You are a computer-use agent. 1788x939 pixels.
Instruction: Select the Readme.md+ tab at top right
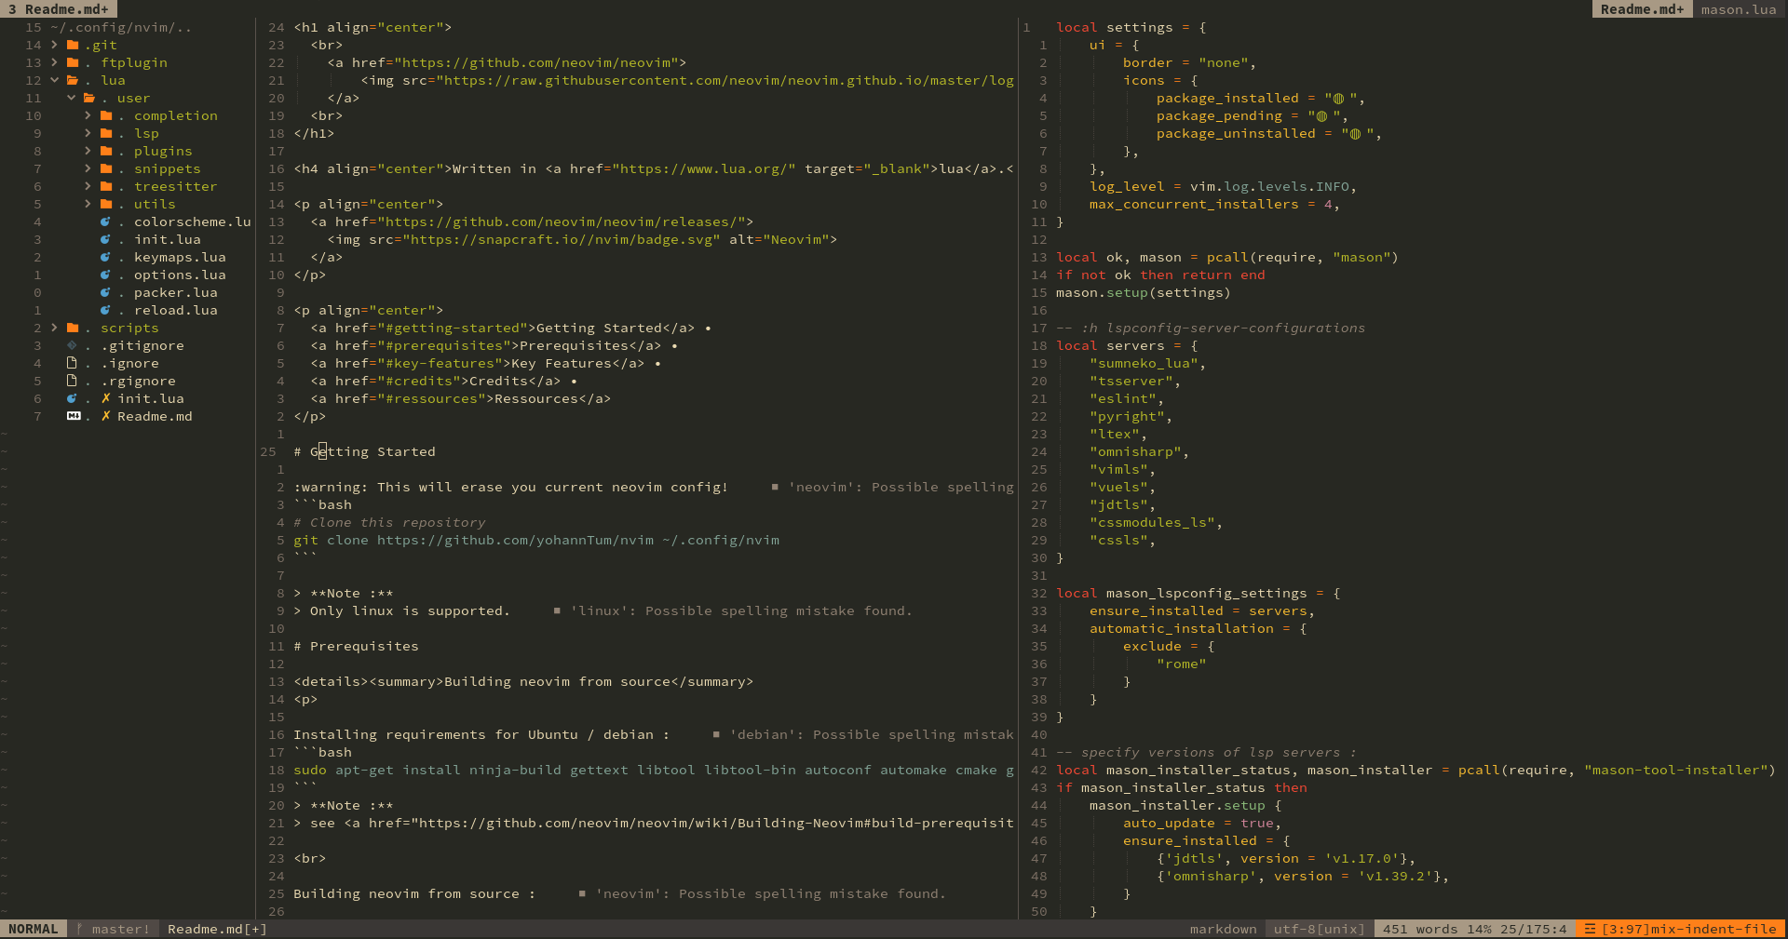pyautogui.click(x=1642, y=9)
